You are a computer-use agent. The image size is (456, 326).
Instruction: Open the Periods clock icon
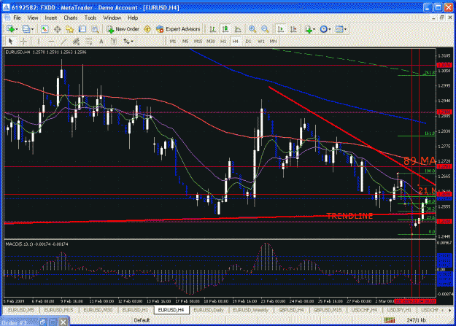coord(323,29)
